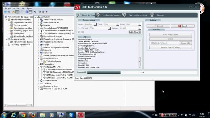Click the Repair IMEI button
Screen dimensions: 210x118
tap(185, 43)
